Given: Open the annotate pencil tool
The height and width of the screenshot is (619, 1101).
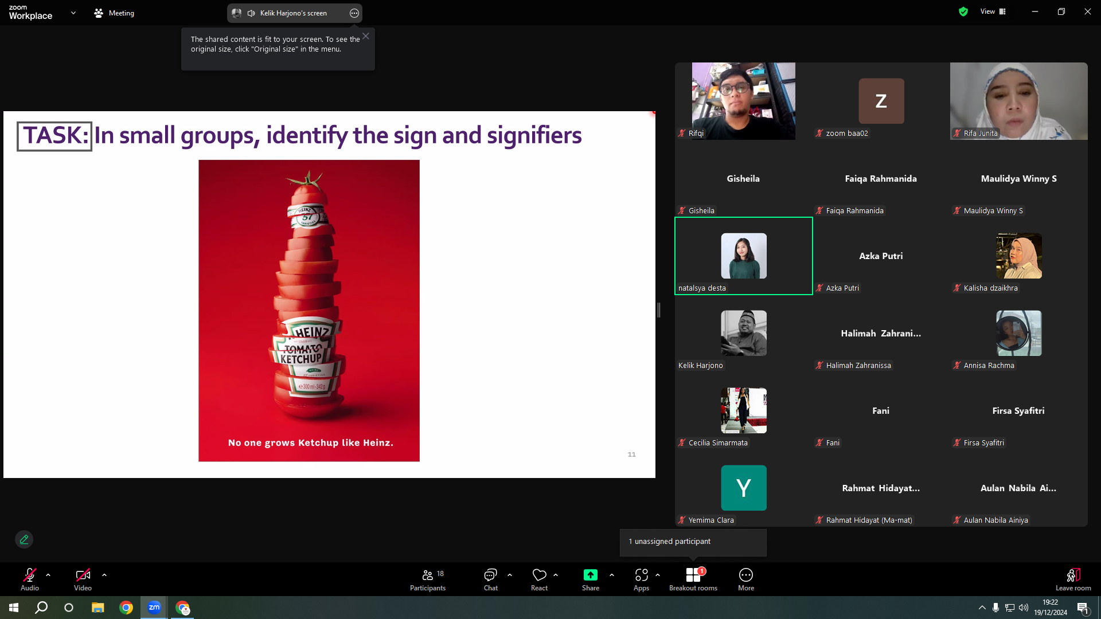Looking at the screenshot, I should 24,539.
